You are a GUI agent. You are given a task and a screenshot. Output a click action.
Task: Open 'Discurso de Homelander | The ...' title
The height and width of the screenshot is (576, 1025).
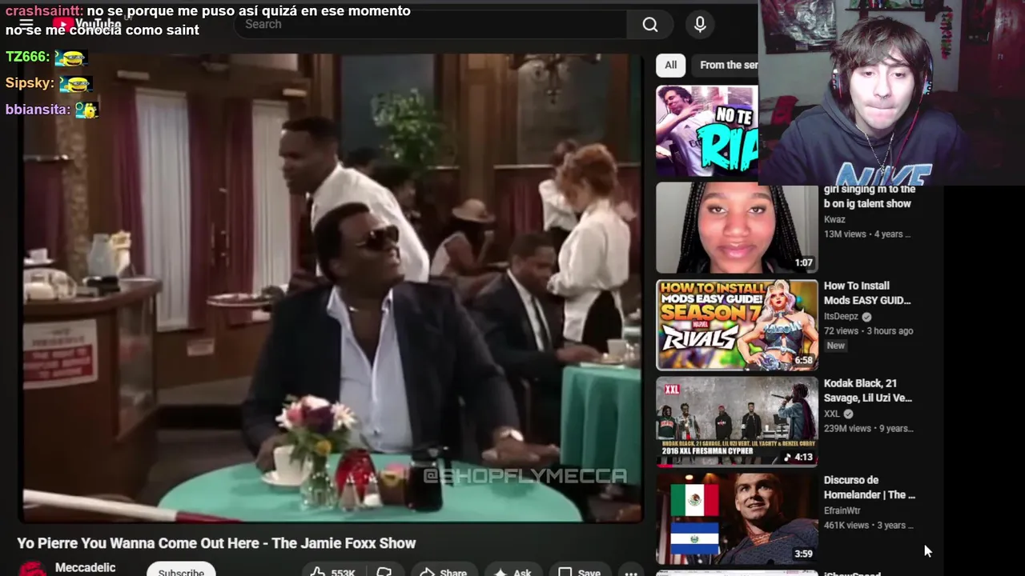pyautogui.click(x=870, y=487)
